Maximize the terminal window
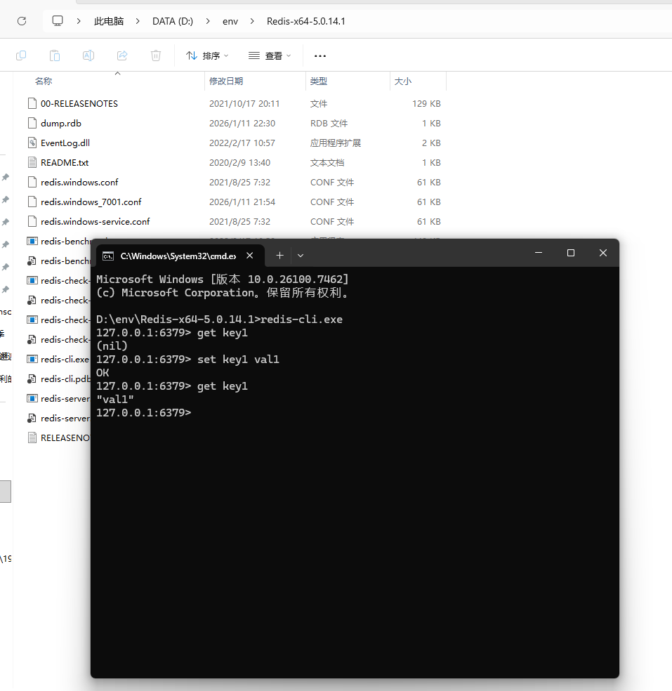The height and width of the screenshot is (691, 672). (571, 253)
